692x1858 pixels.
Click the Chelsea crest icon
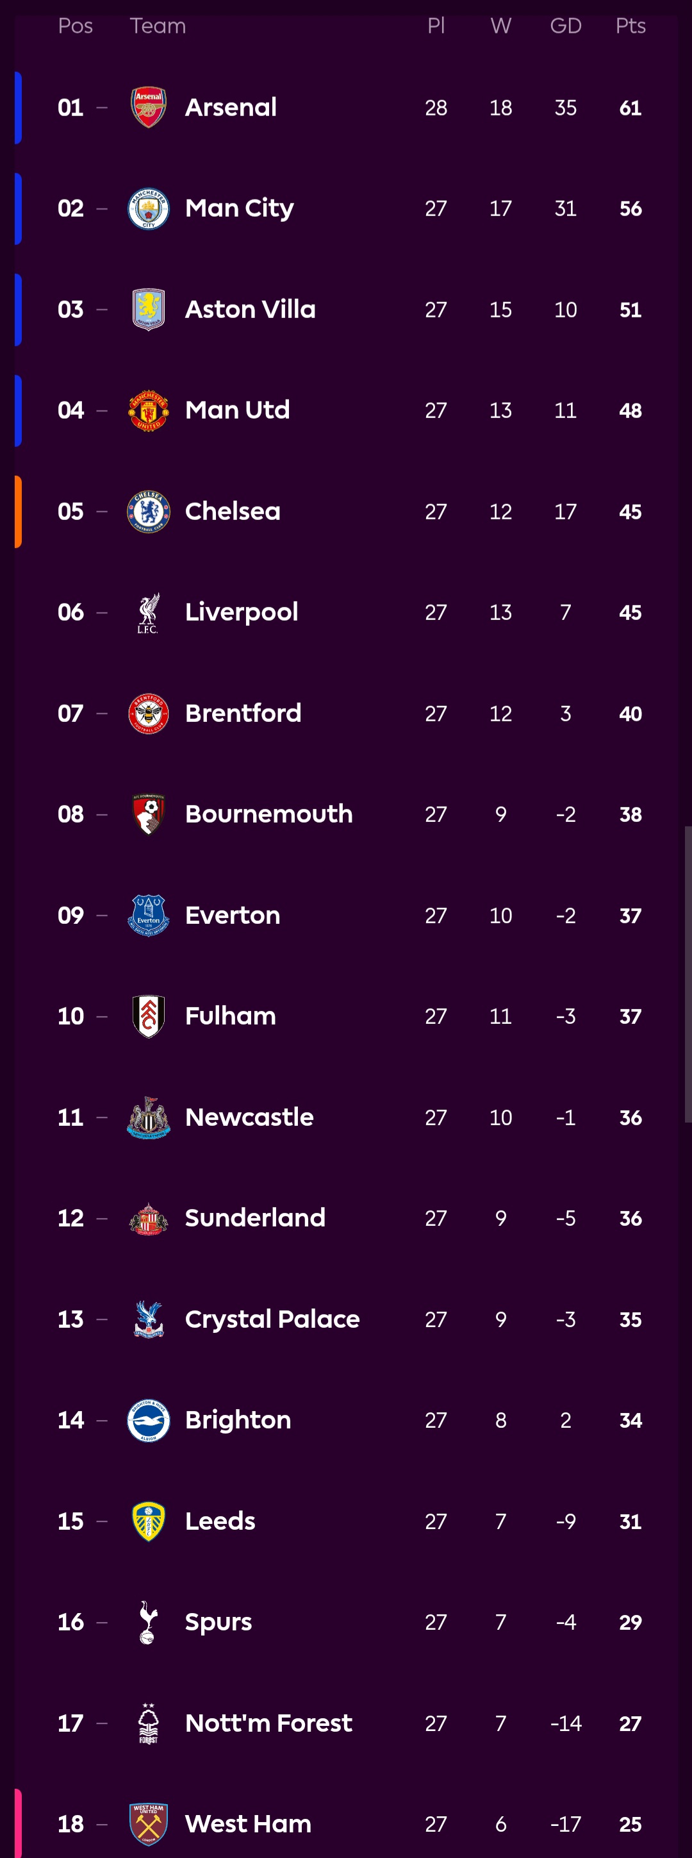[x=149, y=512]
